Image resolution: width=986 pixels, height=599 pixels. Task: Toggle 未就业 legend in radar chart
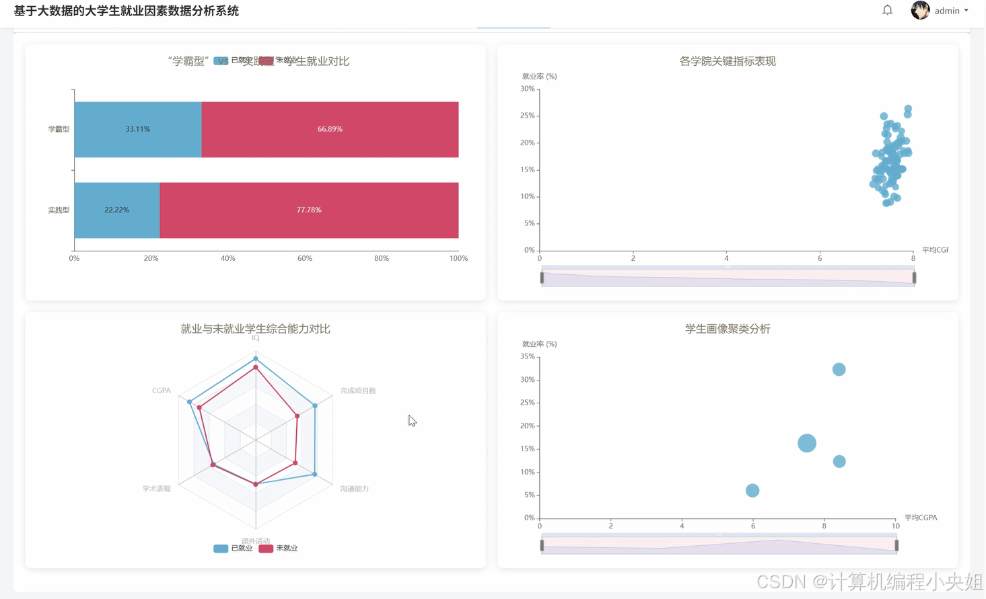coord(278,549)
